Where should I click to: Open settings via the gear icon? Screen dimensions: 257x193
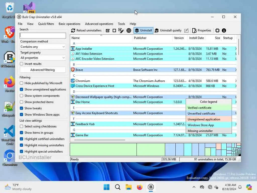[x=217, y=30]
